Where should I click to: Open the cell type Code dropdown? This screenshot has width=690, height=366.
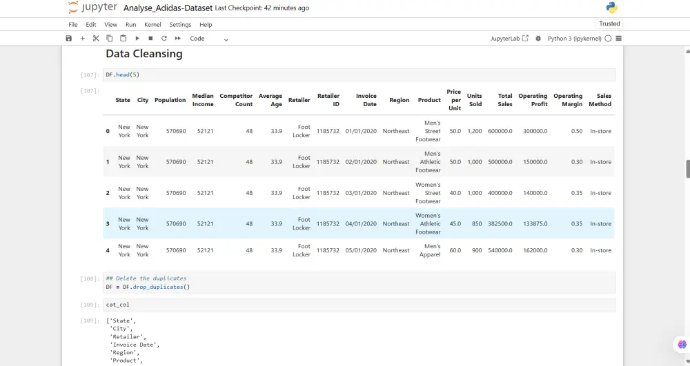coord(209,39)
